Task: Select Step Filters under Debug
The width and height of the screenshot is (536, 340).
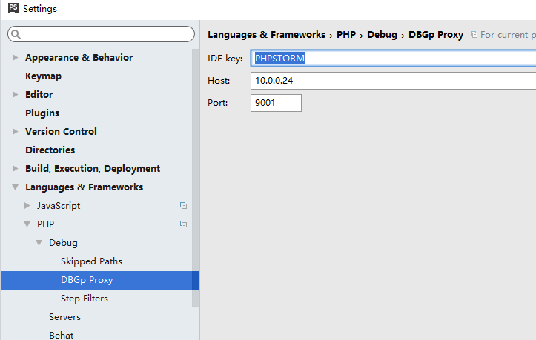Action: click(84, 299)
